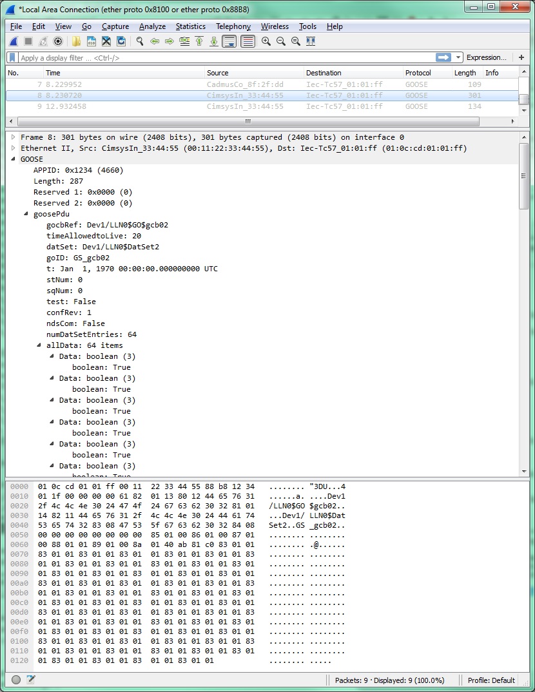
Task: Open the Analyze menu
Action: tap(152, 26)
